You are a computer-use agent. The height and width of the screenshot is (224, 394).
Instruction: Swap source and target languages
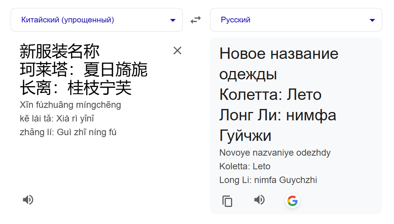click(x=196, y=20)
